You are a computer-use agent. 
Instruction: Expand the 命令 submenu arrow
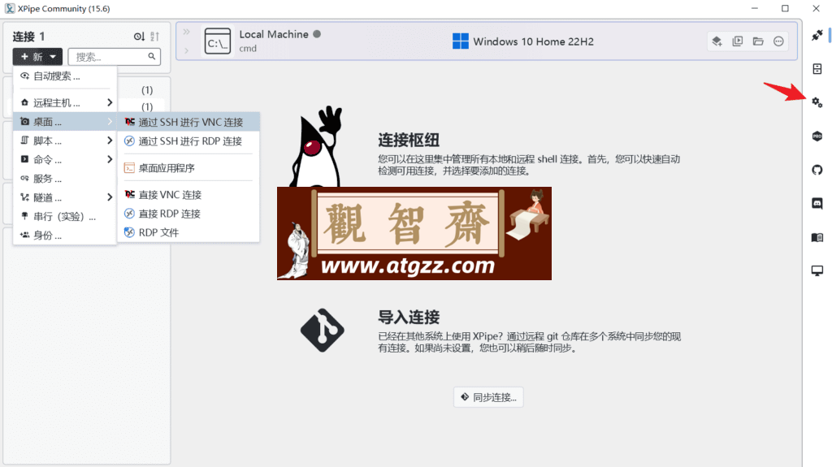point(110,159)
